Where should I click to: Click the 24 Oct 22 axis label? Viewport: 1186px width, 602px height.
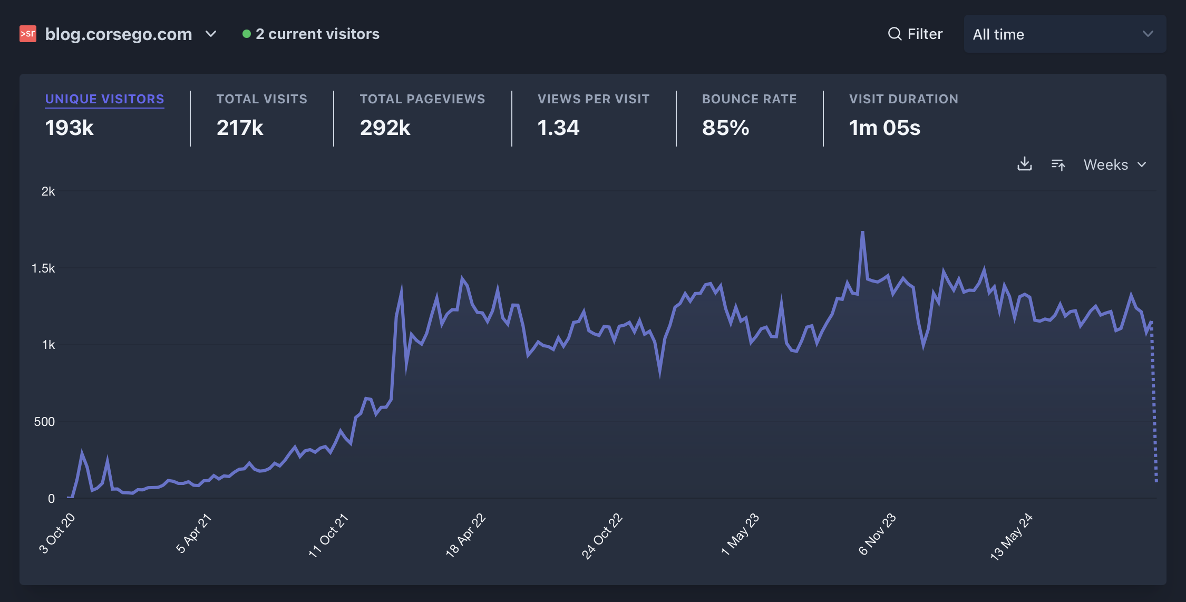602,536
